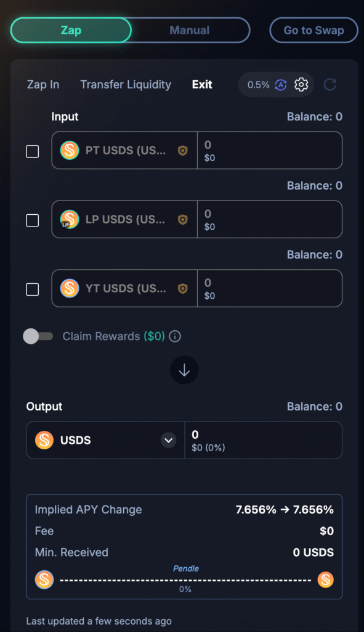364x632 pixels.
Task: Click the PT USDS amount input field
Action: [270, 151]
